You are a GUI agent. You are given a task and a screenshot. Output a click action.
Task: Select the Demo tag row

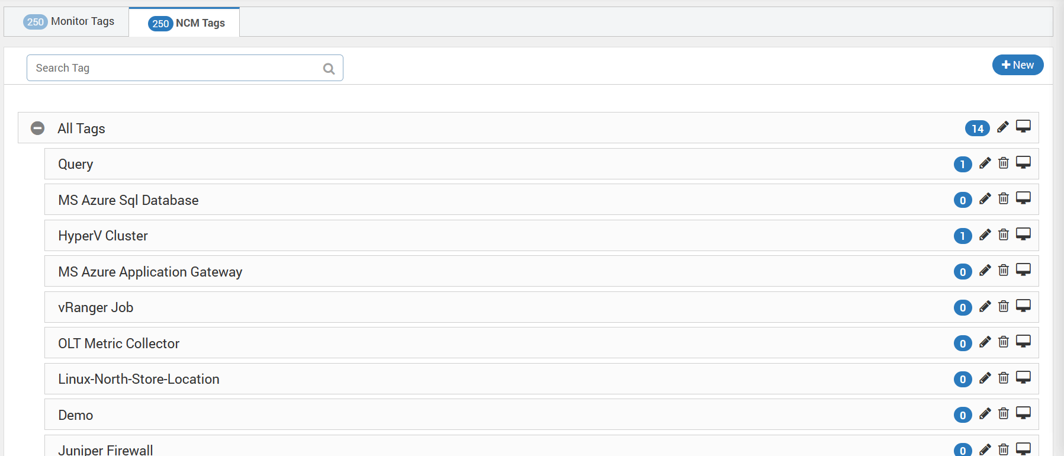(541, 415)
